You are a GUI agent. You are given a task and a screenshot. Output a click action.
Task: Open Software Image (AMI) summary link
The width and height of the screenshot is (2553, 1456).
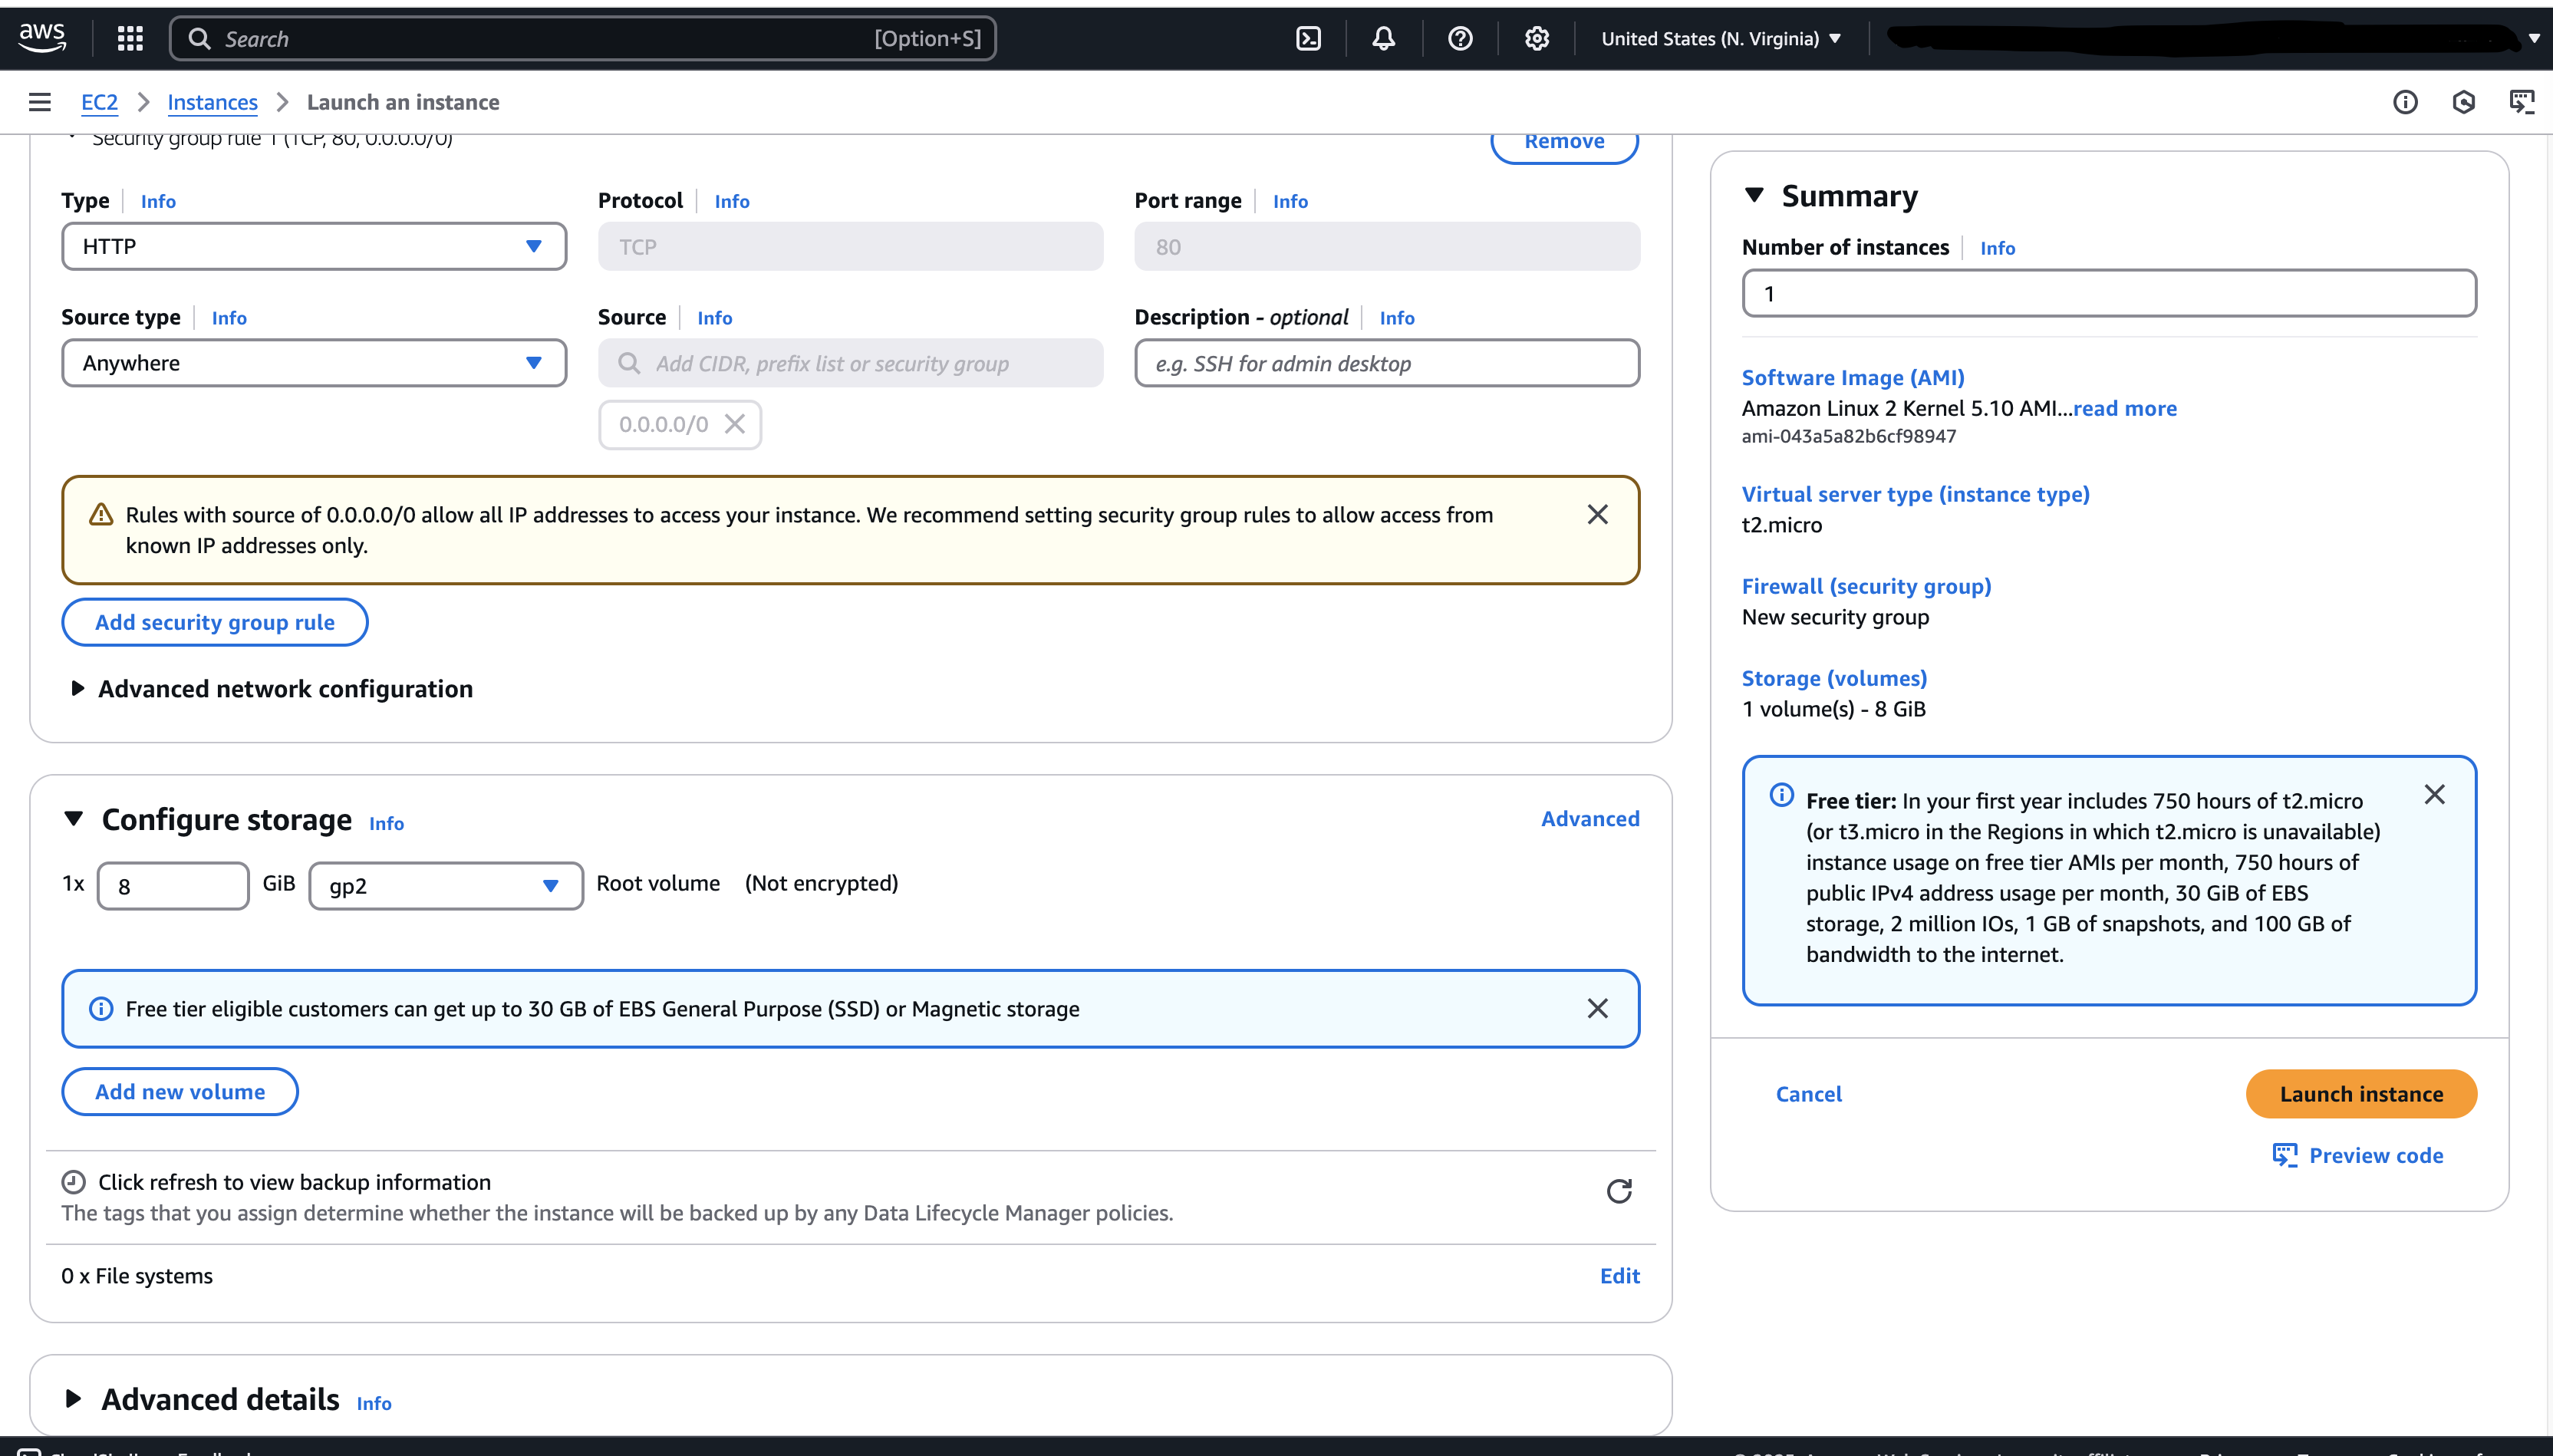1853,377
